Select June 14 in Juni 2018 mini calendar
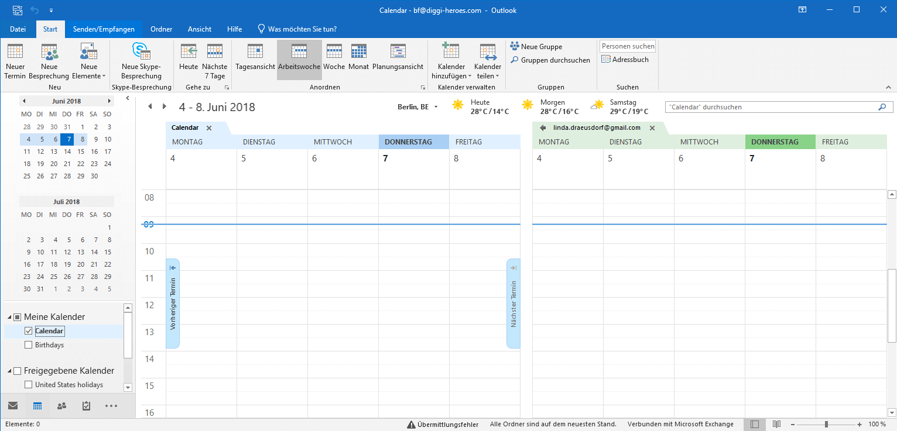This screenshot has width=897, height=431. [x=67, y=151]
